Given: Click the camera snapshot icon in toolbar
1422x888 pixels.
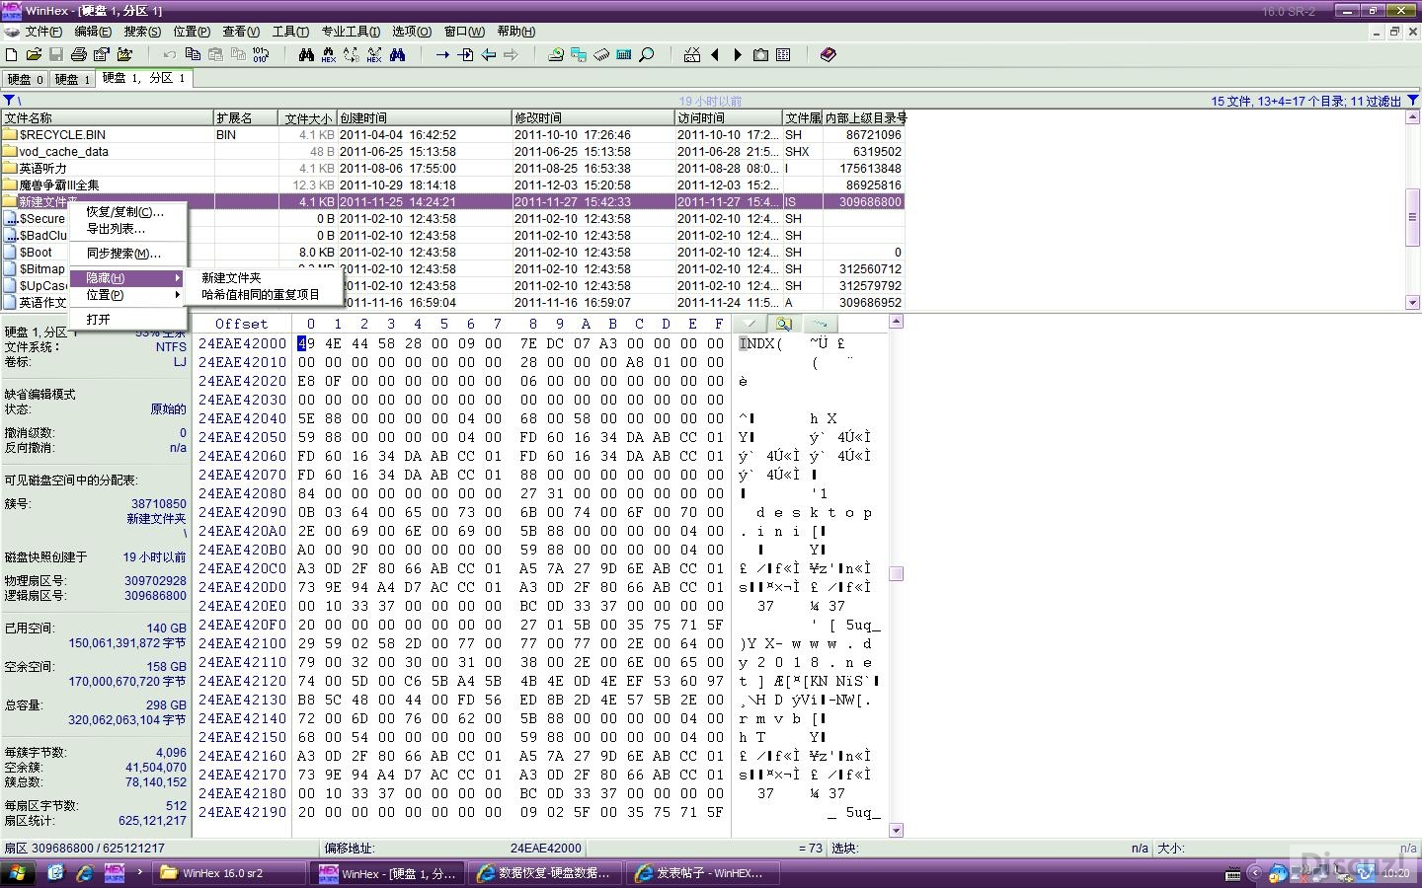Looking at the screenshot, I should click(x=760, y=55).
